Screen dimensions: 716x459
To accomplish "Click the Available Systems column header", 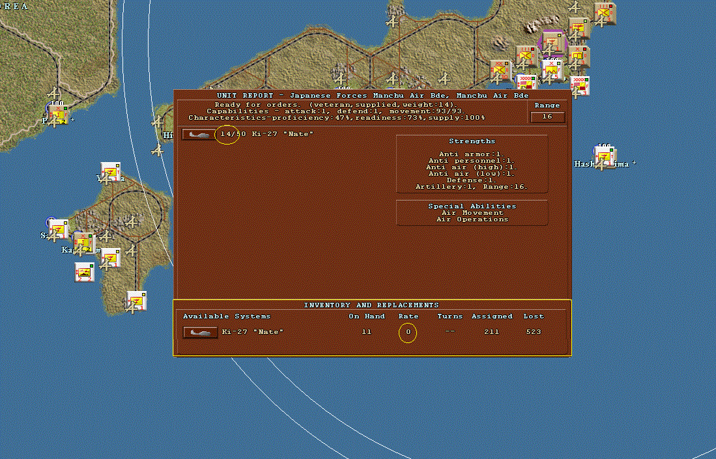I will [227, 316].
